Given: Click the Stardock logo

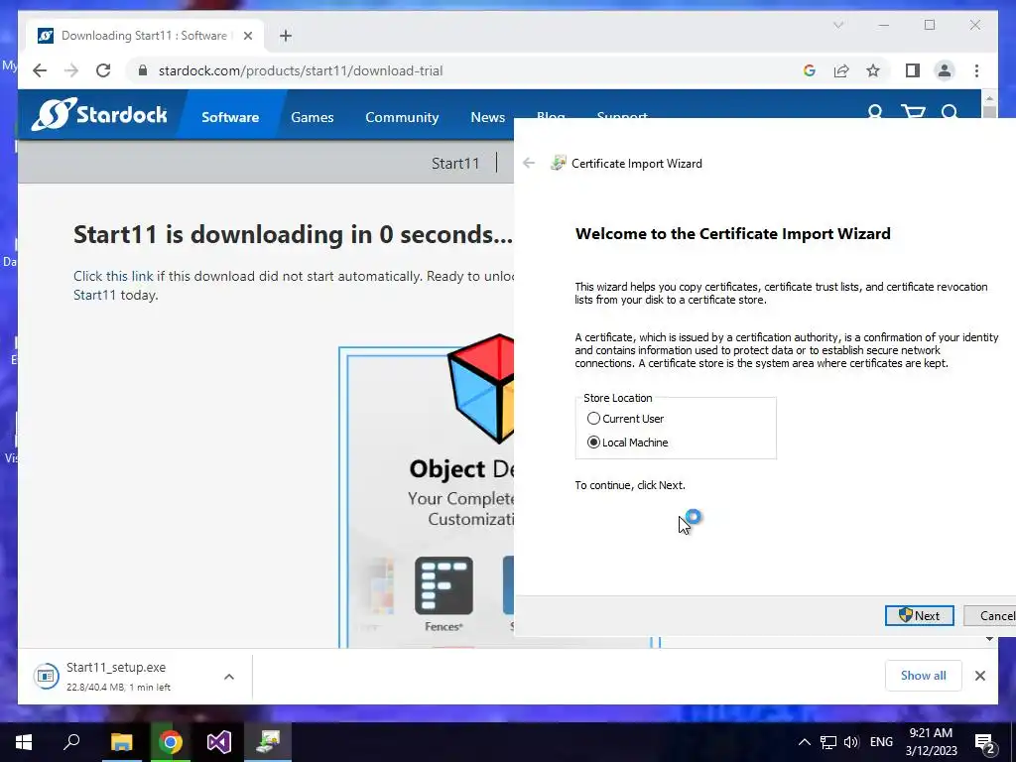Looking at the screenshot, I should pos(99,115).
